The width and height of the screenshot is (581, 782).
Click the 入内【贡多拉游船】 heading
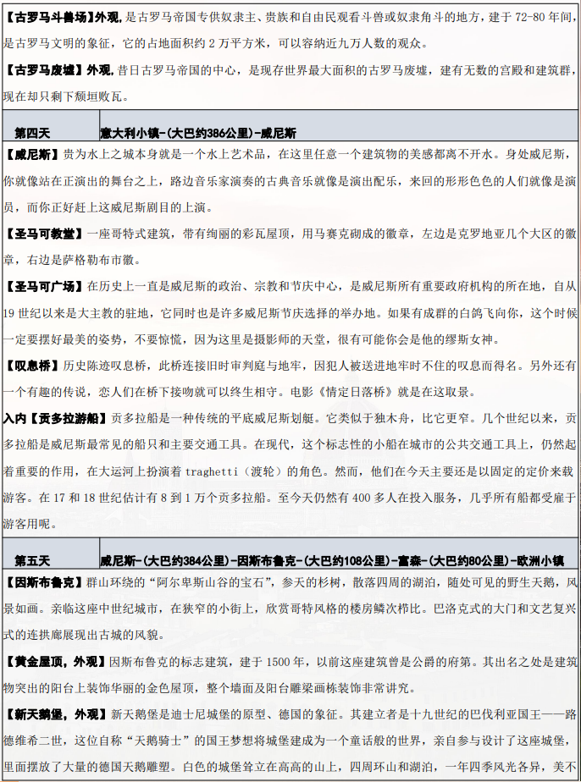coord(55,419)
